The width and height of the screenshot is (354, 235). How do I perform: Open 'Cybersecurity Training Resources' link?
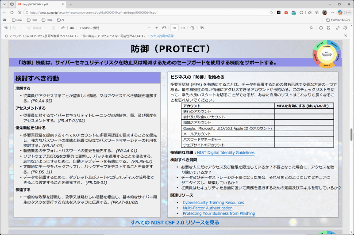point(213,202)
